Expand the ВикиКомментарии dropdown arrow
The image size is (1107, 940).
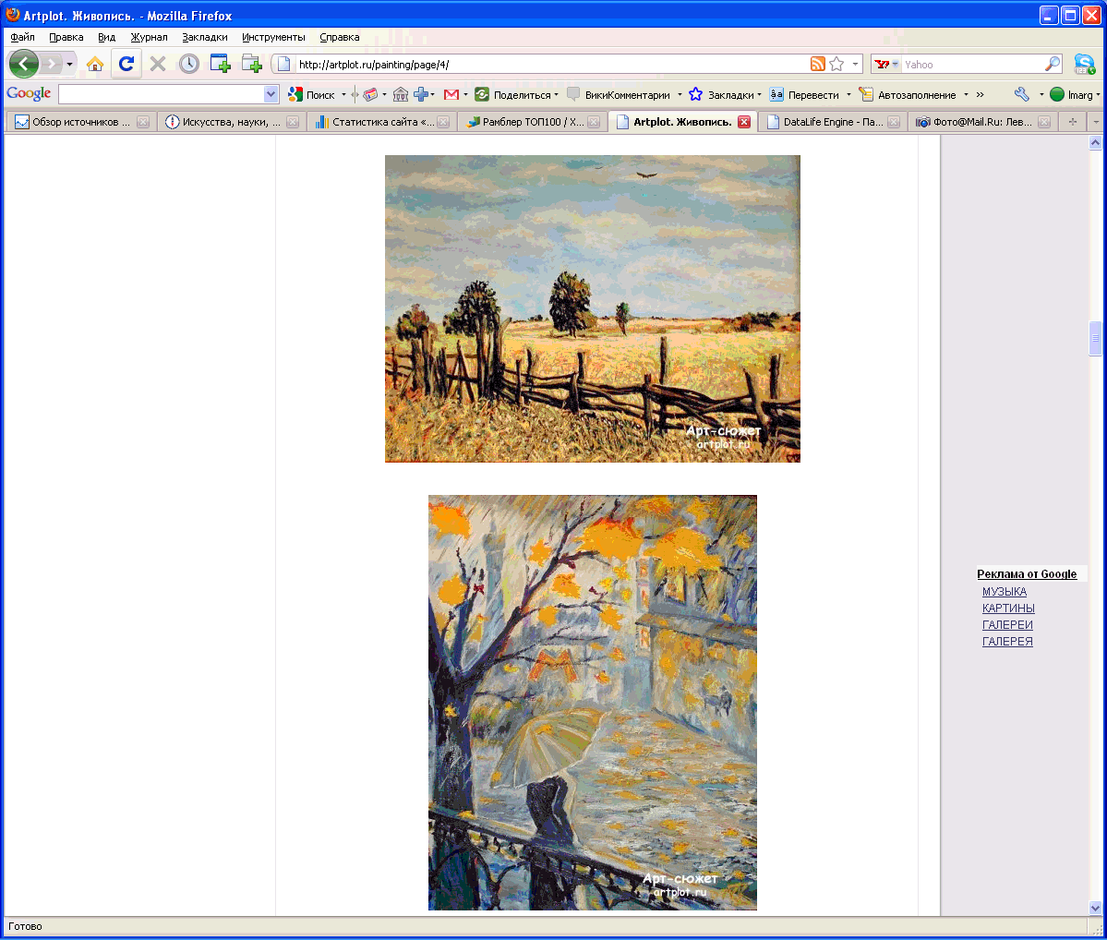point(680,94)
